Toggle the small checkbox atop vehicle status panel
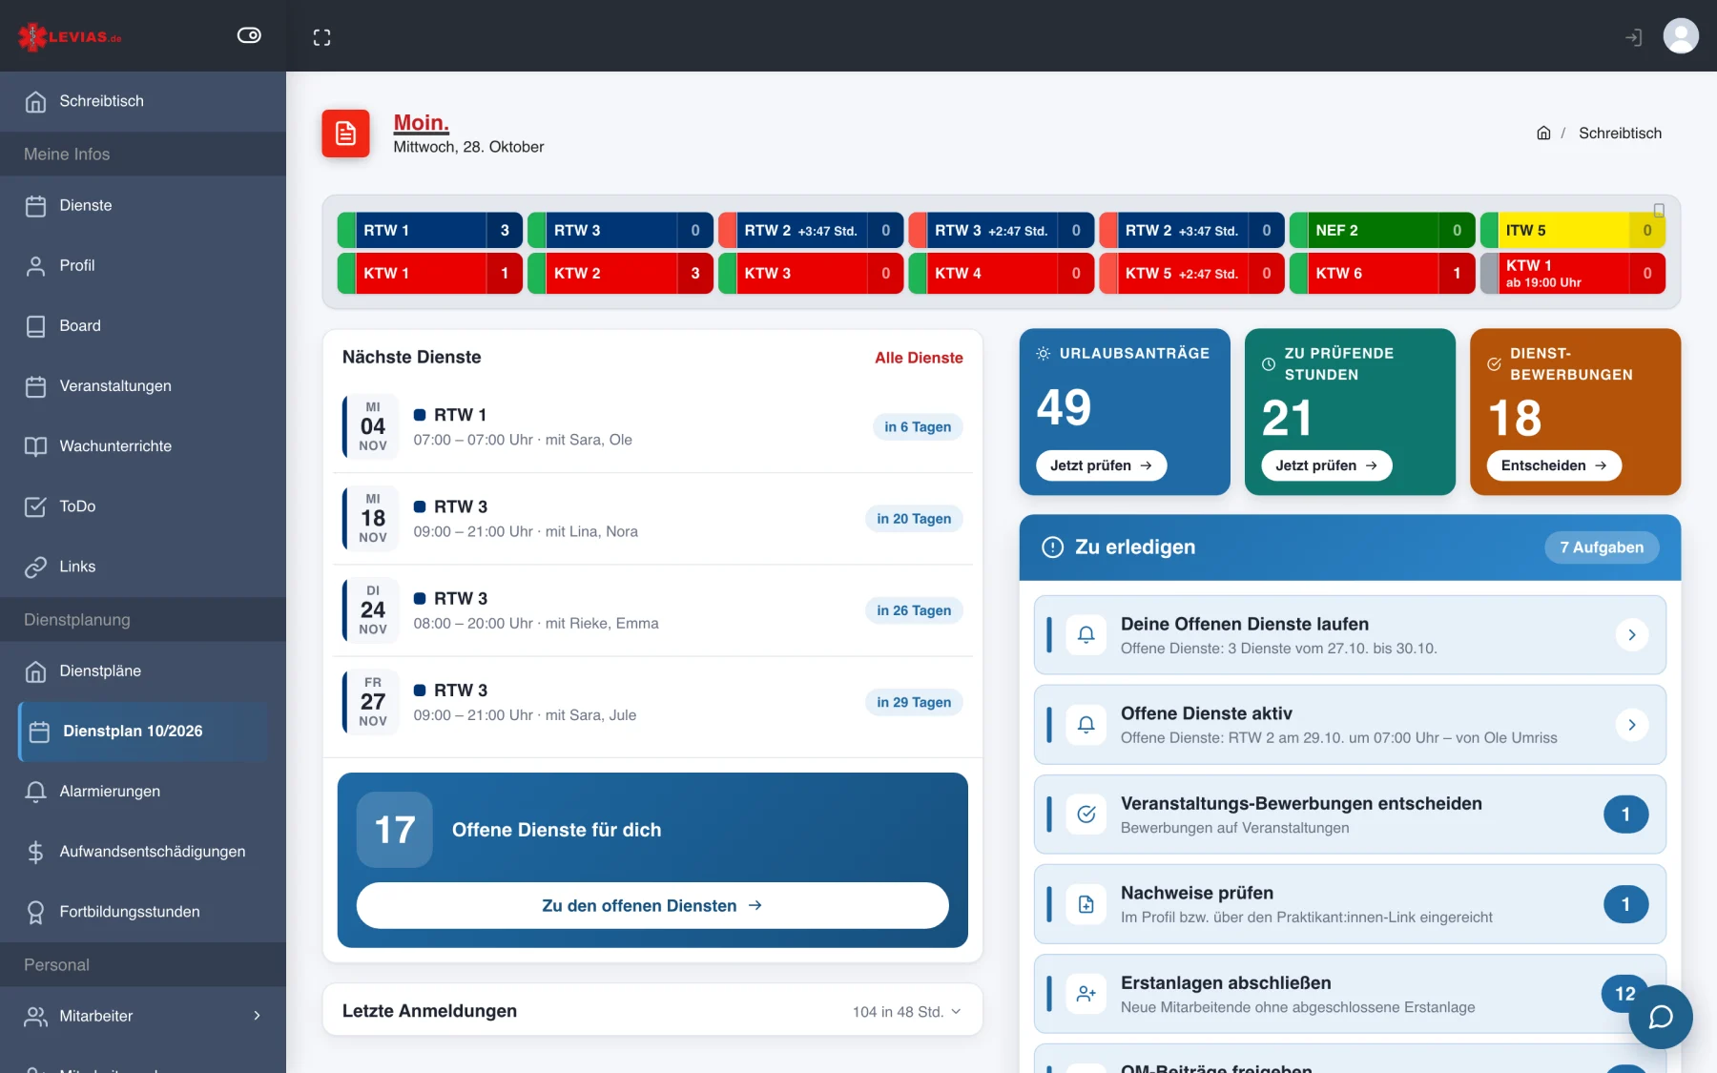The image size is (1717, 1073). [x=1659, y=210]
